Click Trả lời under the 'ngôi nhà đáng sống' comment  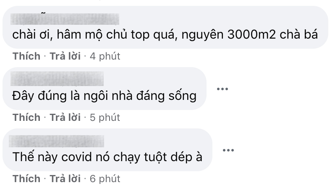coord(65,117)
